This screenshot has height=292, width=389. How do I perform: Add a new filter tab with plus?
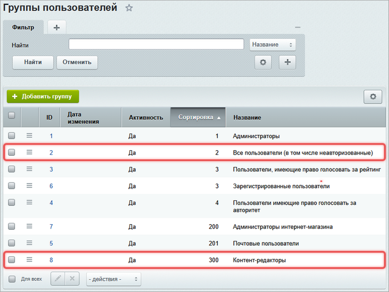tap(56, 27)
